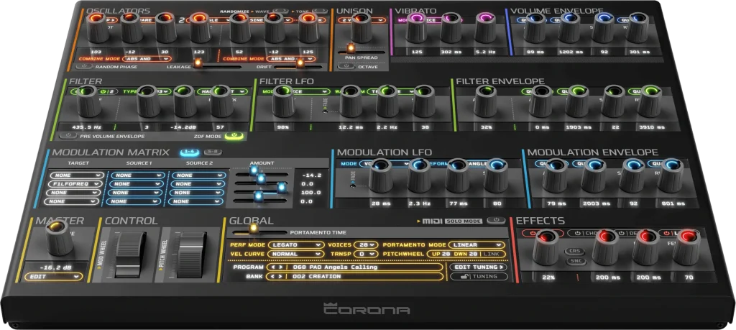The height and width of the screenshot is (330, 736).
Task: Click the Leakage slider handle
Action: click(198, 63)
